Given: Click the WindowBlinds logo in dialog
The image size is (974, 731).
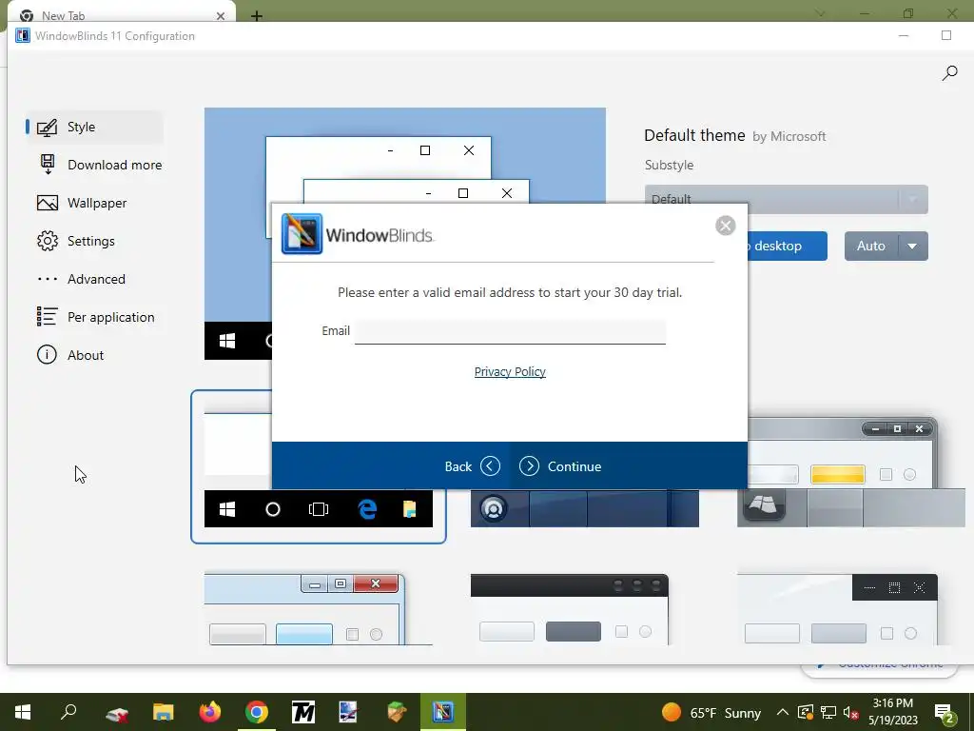Looking at the screenshot, I should pos(358,234).
